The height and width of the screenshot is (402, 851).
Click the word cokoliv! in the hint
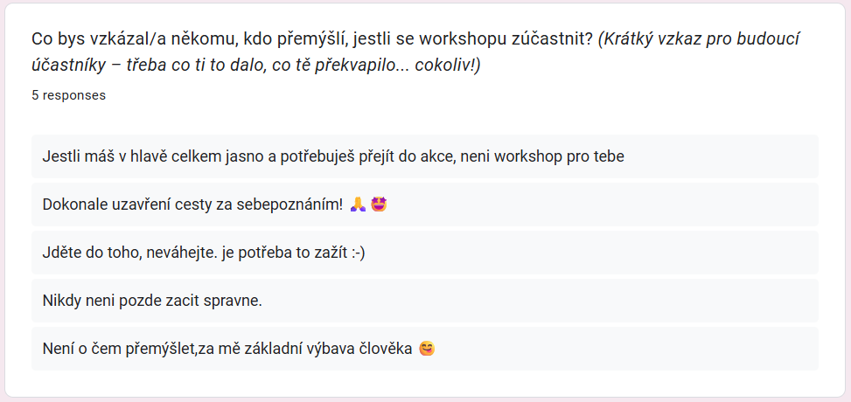pos(447,66)
